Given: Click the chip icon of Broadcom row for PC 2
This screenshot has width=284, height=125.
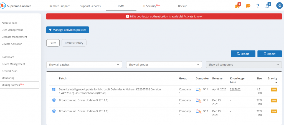Looking at the screenshot, I should 54,111.
